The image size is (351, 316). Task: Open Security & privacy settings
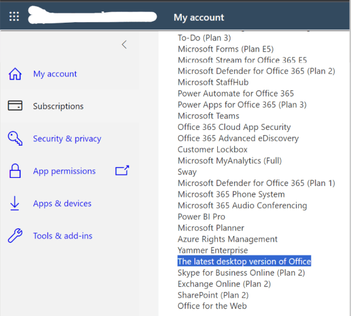tap(67, 139)
